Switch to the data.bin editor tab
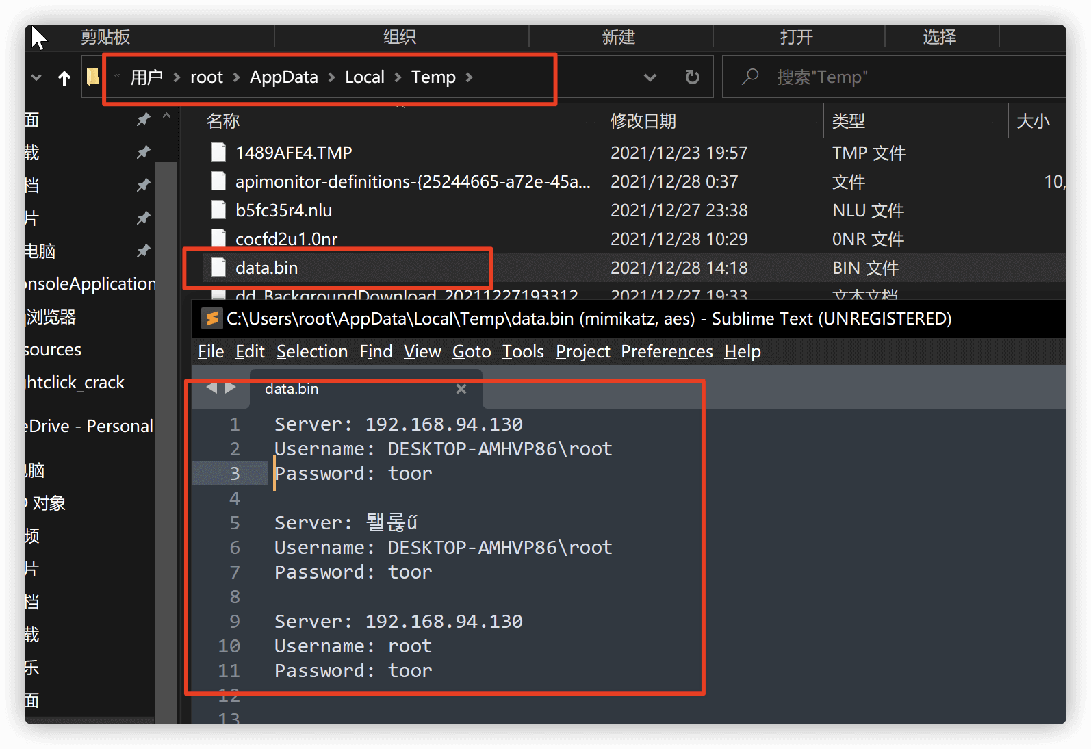The image size is (1091, 749). (366, 389)
